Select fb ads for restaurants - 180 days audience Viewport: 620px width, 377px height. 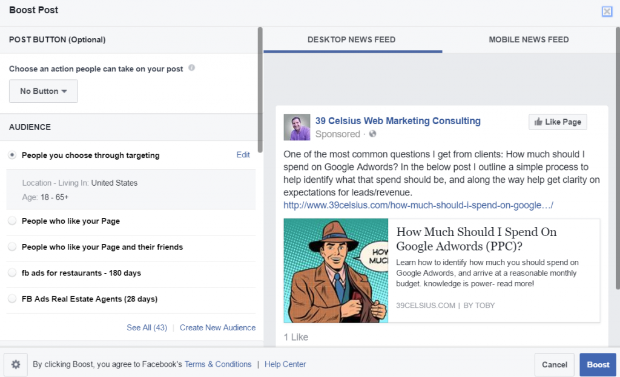click(x=12, y=273)
